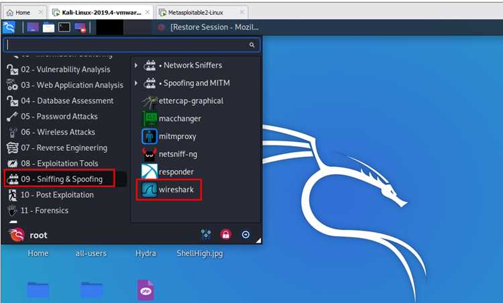Image resolution: width=503 pixels, height=303 pixels.
Task: Switch to the Kali-Linux-2019.4 VM tab
Action: pyautogui.click(x=101, y=13)
